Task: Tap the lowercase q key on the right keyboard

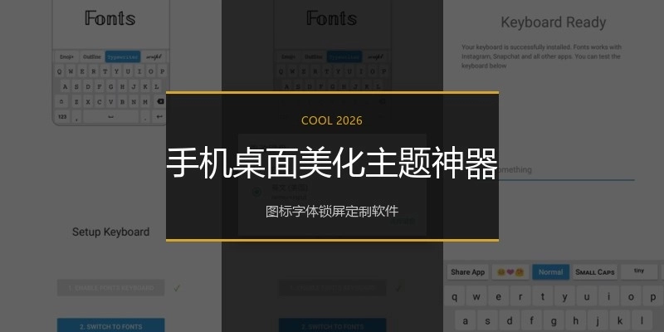Action: coord(454,297)
